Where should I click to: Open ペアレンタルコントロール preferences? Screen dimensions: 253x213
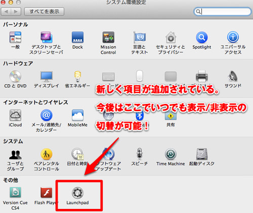pos(47,154)
